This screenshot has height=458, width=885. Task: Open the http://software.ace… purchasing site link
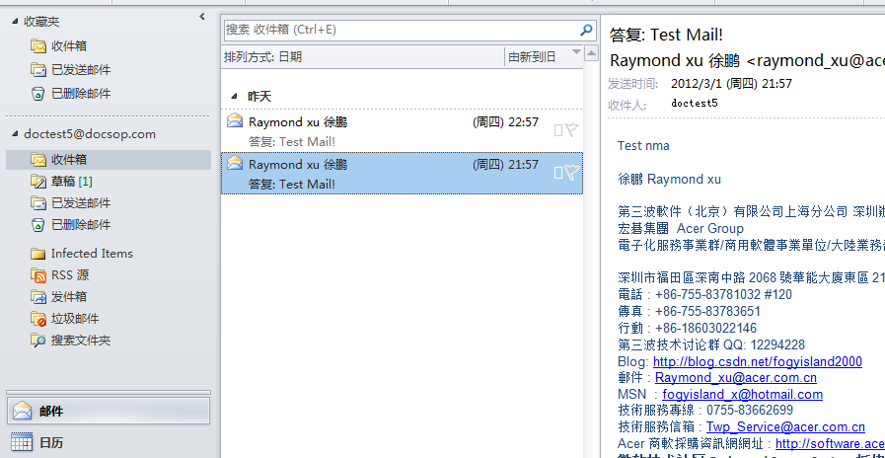pyautogui.click(x=830, y=443)
